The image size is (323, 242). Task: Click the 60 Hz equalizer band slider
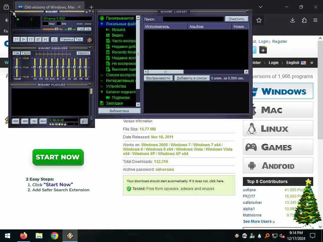pyautogui.click(x=35, y=67)
